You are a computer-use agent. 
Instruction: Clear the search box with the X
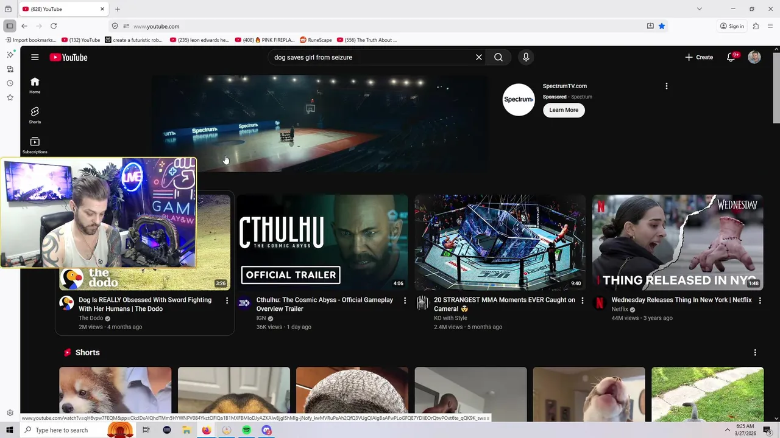[479, 57]
